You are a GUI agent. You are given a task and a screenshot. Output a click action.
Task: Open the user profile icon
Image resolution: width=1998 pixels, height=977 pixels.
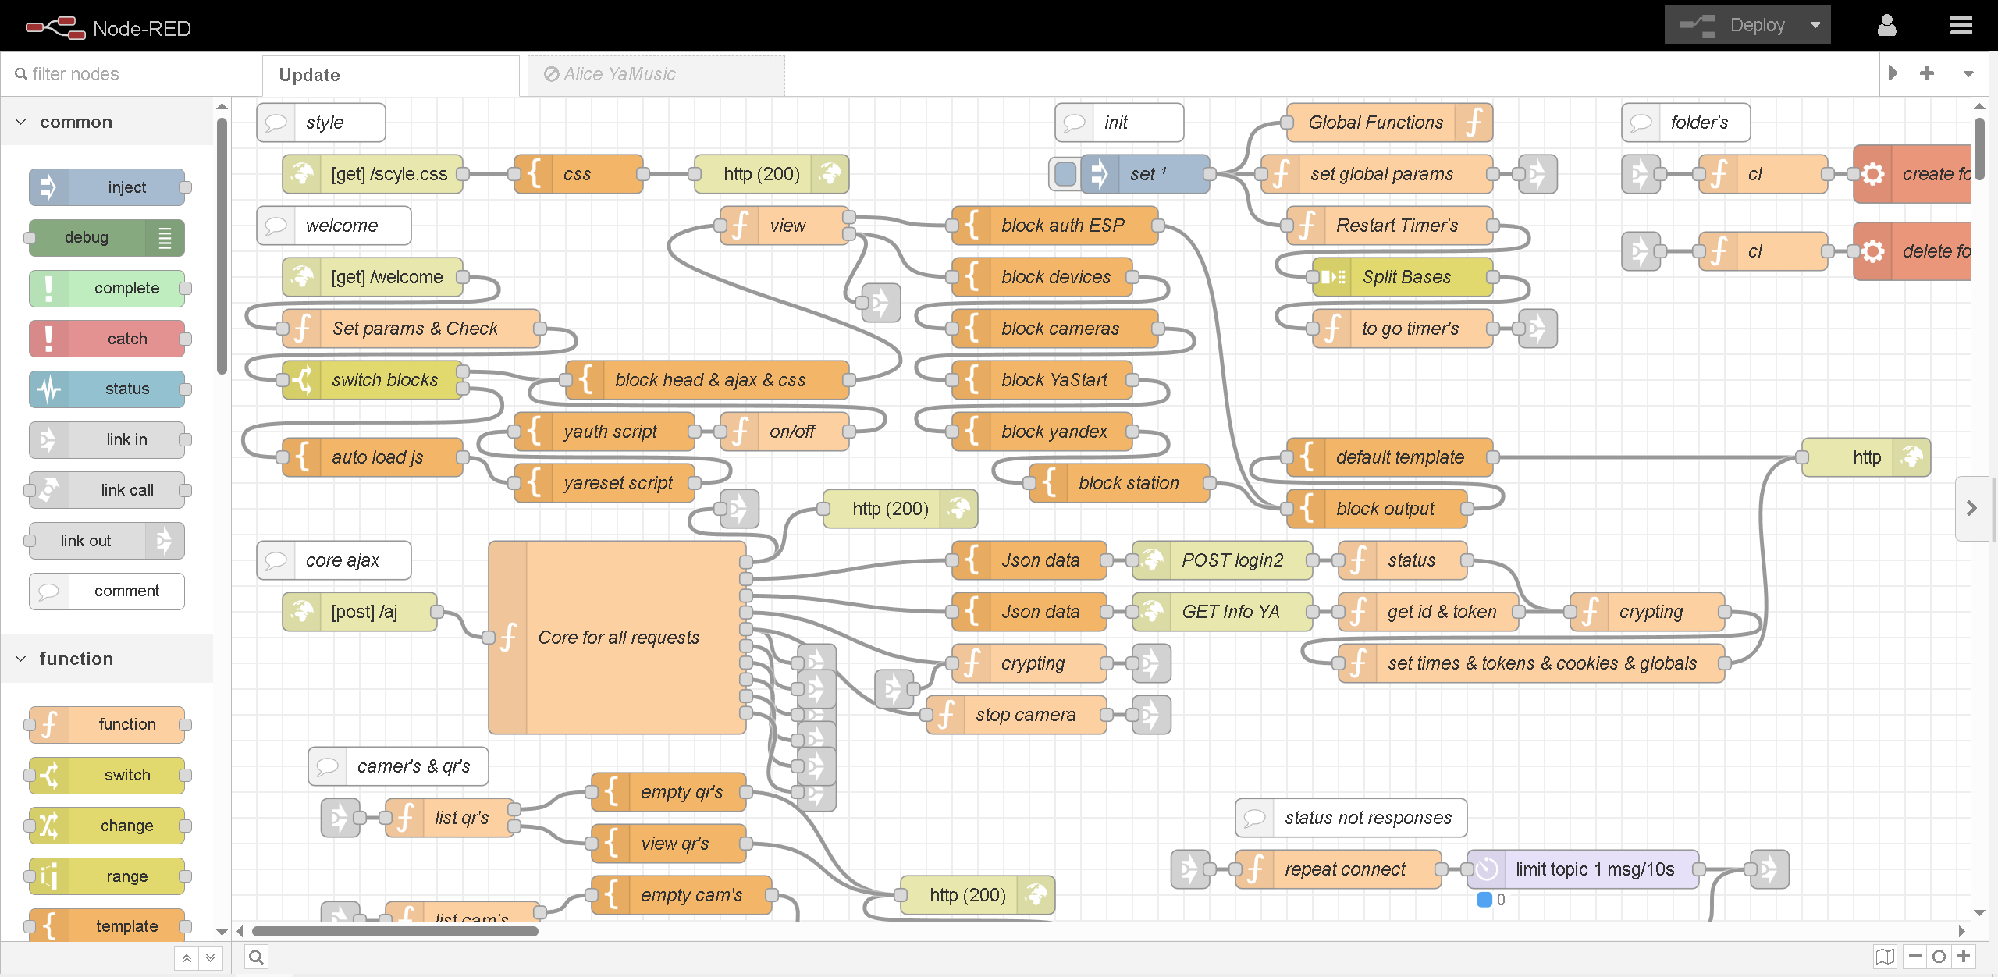[1887, 25]
